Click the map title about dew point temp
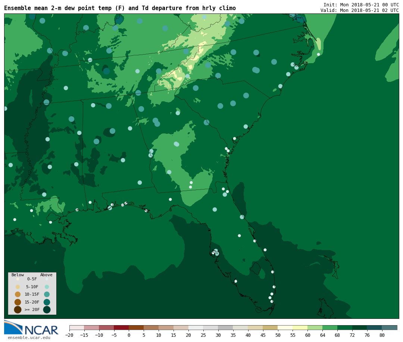 (120, 8)
